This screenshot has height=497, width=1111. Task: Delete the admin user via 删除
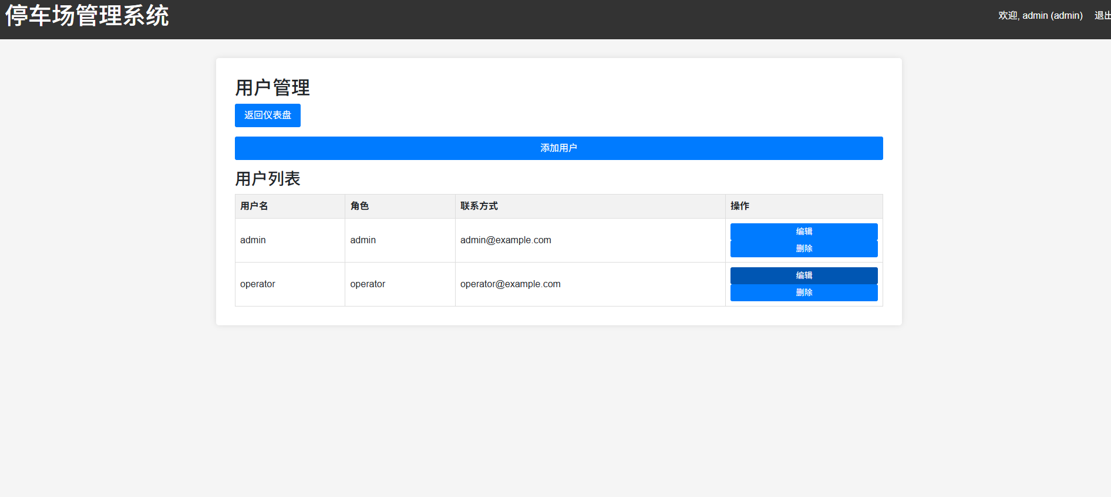point(804,249)
